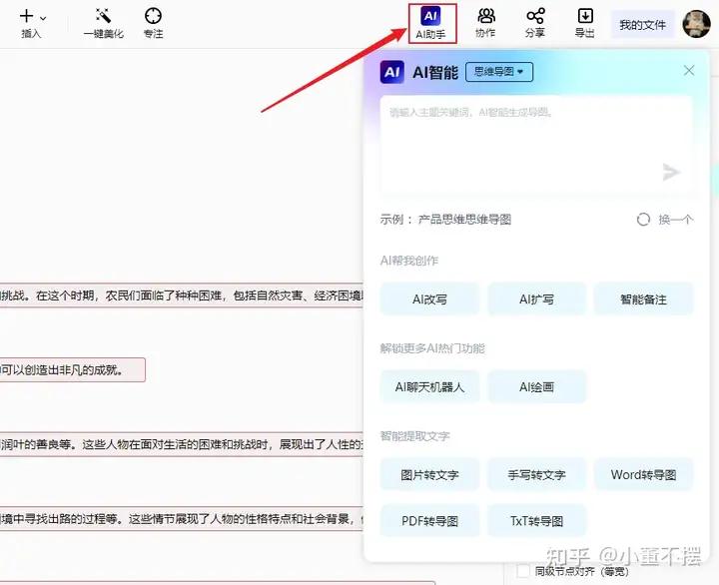Choose 智能备注 smart notes
The image size is (719, 585).
click(x=643, y=299)
